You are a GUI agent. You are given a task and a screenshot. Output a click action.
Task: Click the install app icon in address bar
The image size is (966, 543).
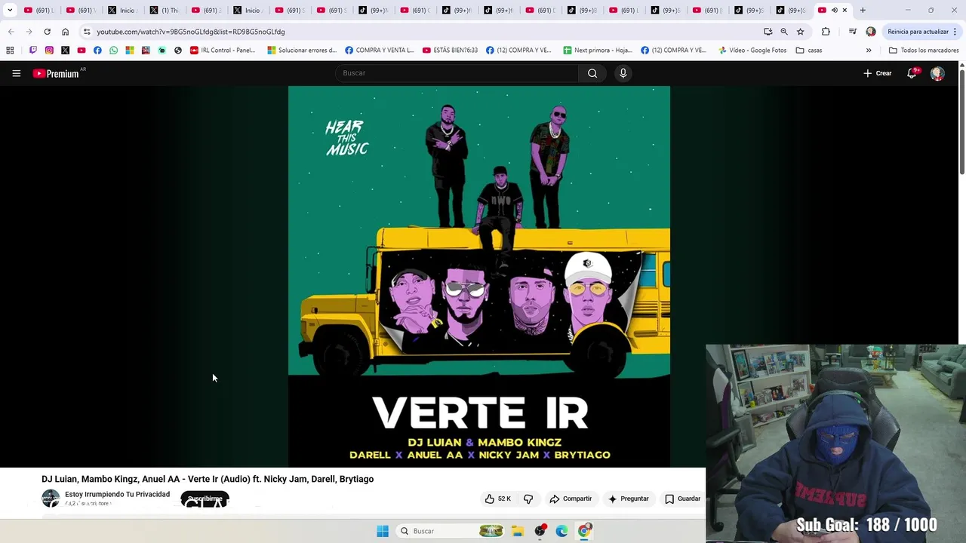coord(768,32)
